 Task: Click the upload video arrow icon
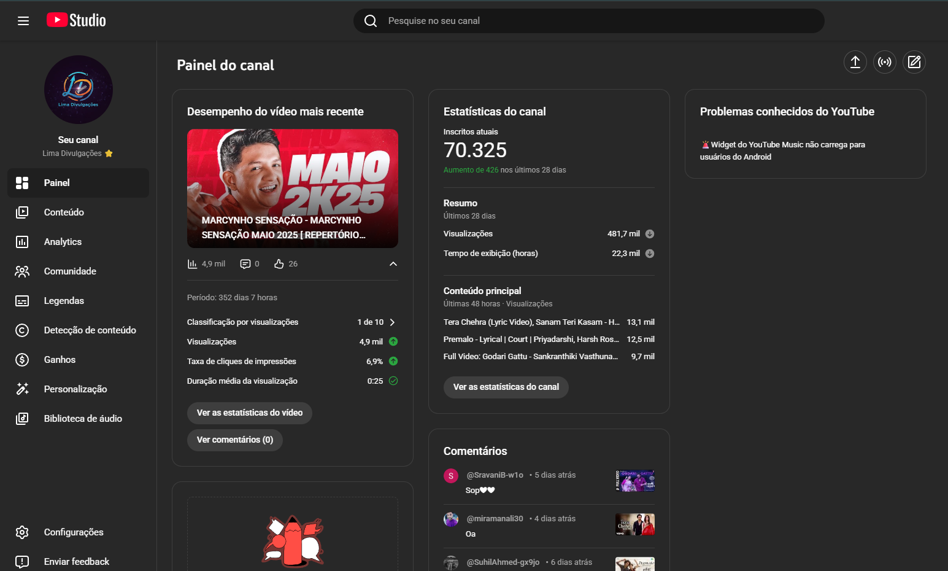855,62
